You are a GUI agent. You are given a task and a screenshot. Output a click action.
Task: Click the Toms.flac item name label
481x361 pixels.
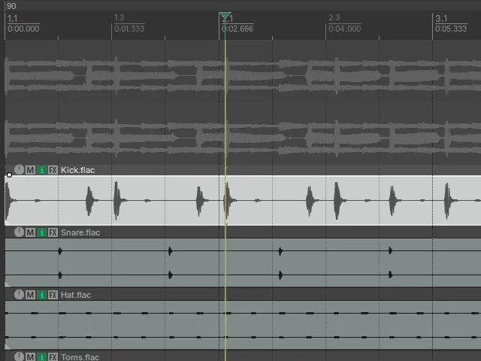tap(80, 357)
